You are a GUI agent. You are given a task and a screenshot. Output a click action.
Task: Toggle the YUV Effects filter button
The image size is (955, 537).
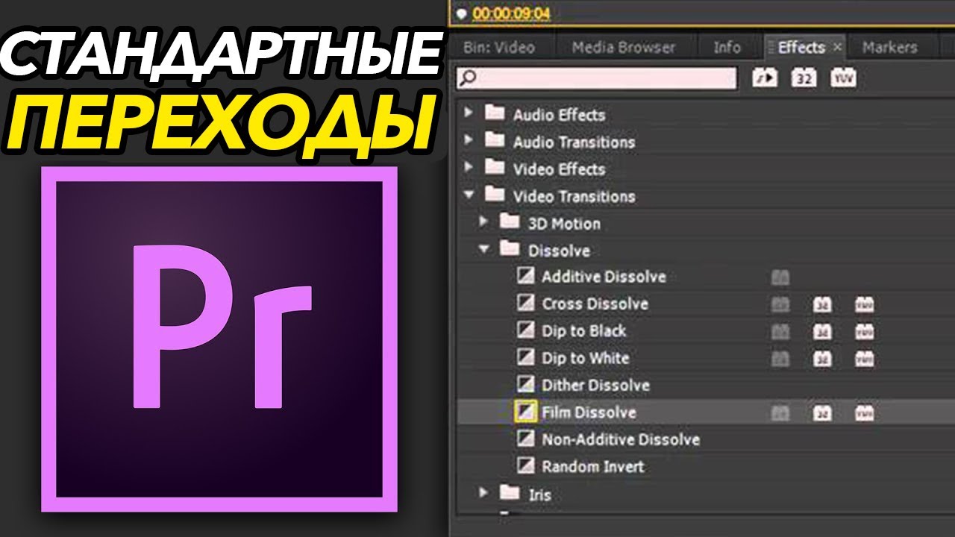coord(843,78)
